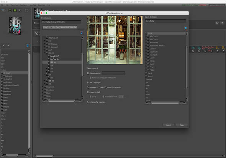Toggle Rename to YYYY-MM-DD_HHMMSS checkbox
Screen dimensions: 226x158
88,87
